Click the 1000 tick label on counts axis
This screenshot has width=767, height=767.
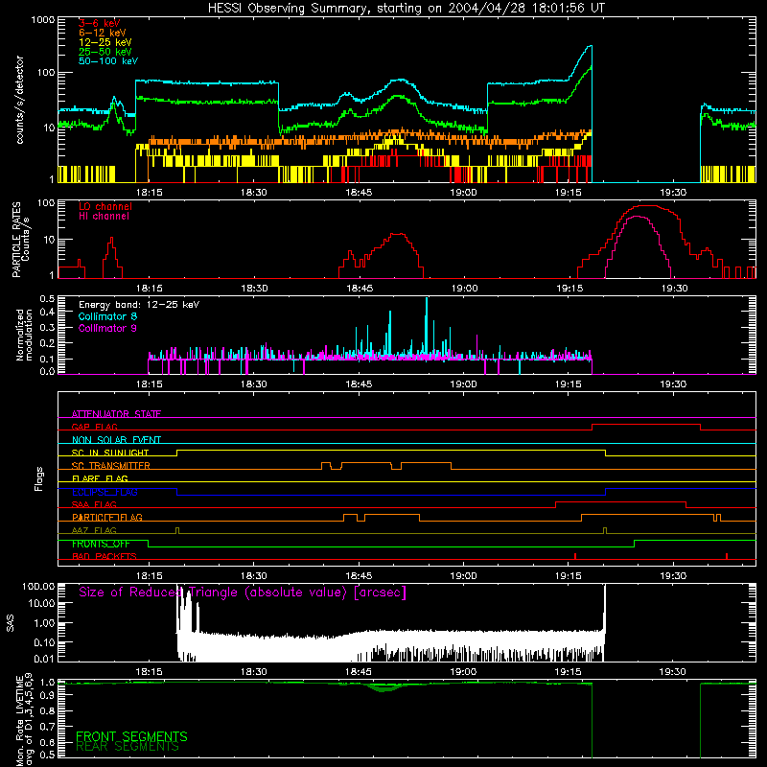tap(43, 20)
